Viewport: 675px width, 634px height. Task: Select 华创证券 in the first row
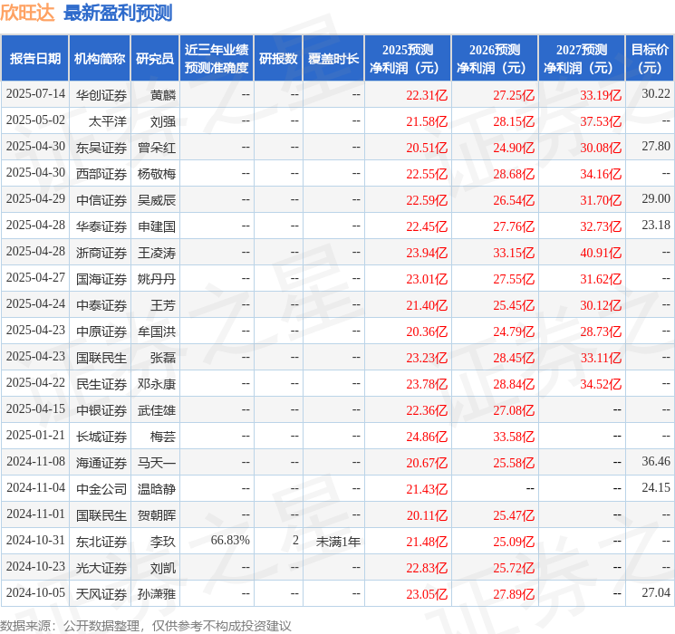tap(101, 95)
